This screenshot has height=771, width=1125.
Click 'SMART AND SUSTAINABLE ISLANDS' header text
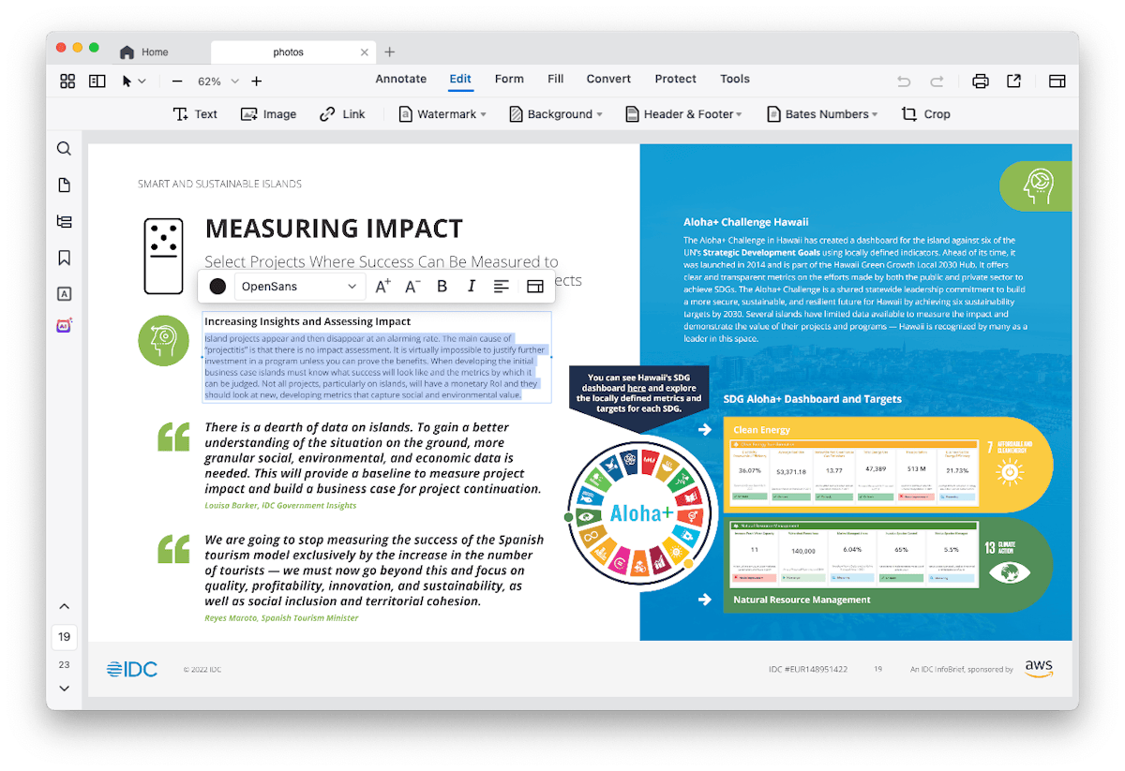point(219,185)
